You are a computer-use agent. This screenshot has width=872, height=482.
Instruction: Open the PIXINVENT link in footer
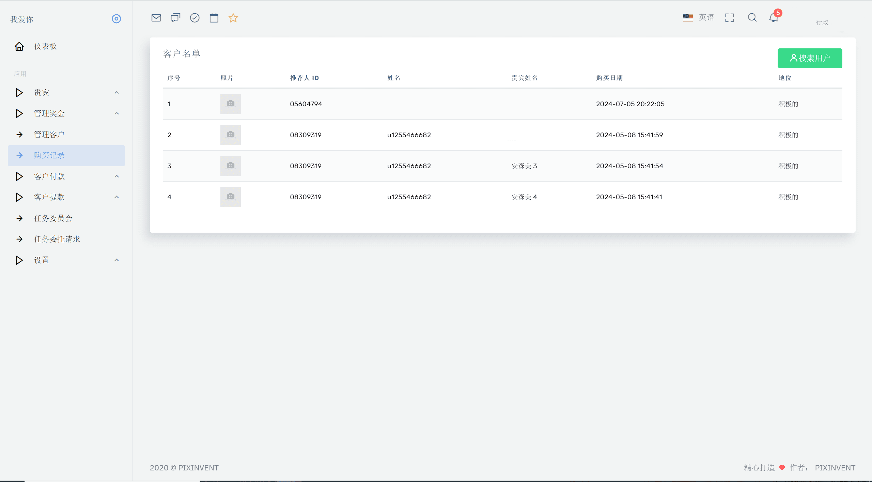point(835,468)
